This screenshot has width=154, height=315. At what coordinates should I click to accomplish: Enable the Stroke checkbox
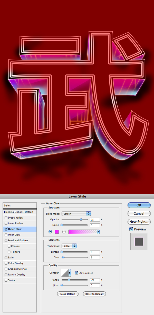point(6,280)
